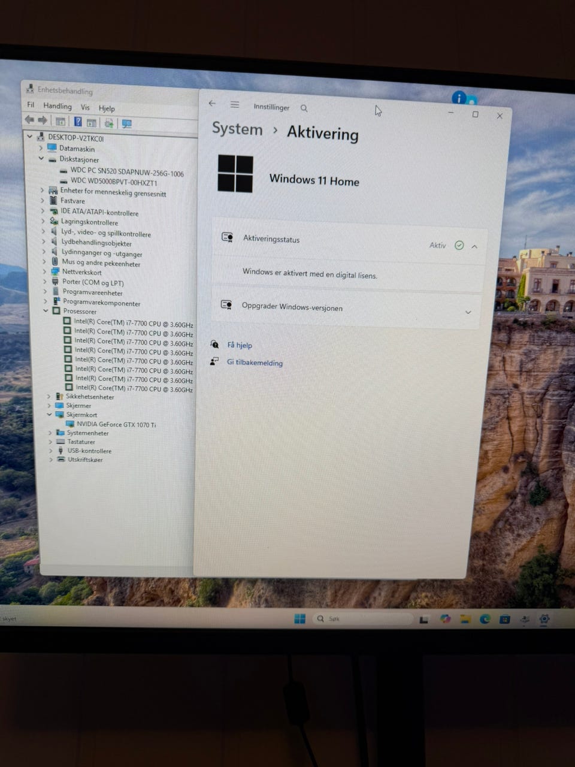Open Copilot from the taskbar
575x767 pixels.
click(x=445, y=619)
